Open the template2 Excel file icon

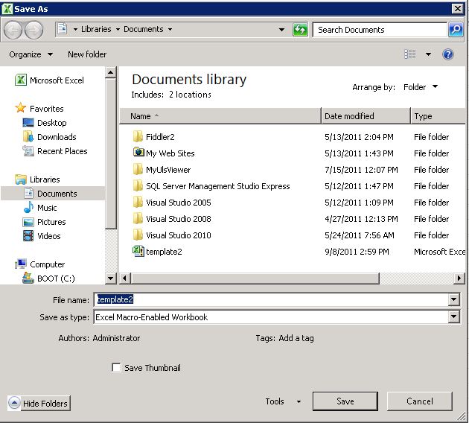point(138,252)
